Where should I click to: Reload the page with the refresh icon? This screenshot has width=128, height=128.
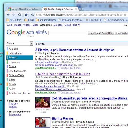point(20,15)
